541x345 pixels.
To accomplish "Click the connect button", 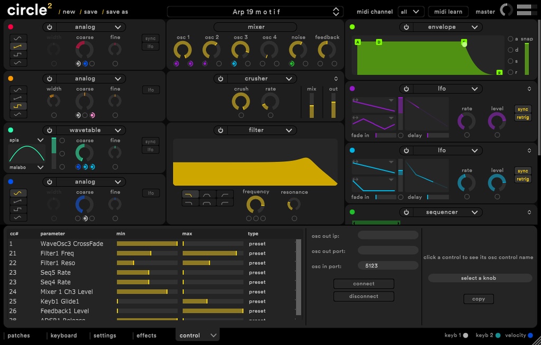I will pyautogui.click(x=363, y=284).
